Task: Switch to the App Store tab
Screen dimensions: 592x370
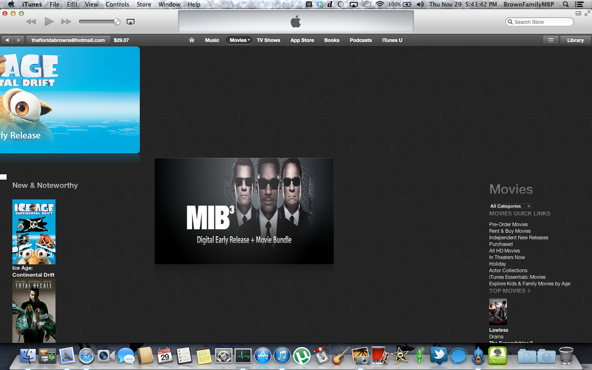Action: point(302,40)
